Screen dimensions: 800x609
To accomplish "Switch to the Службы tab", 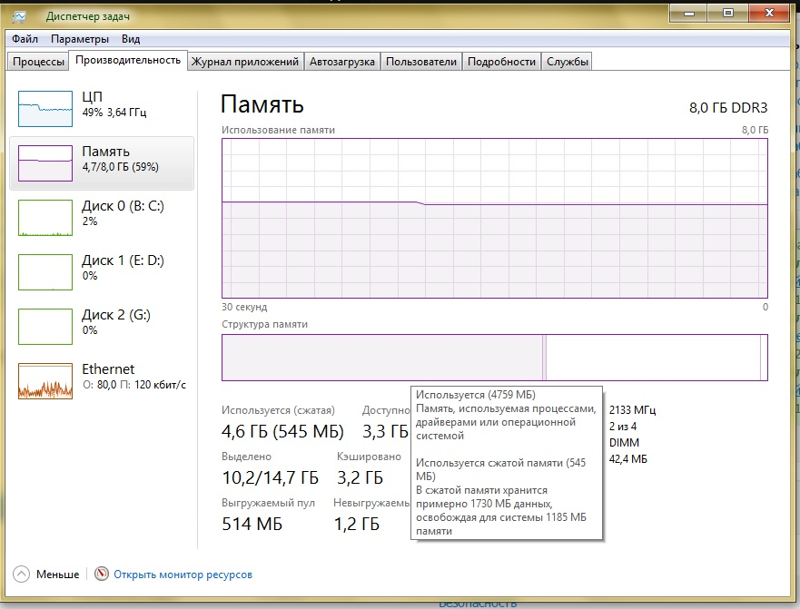I will (568, 62).
